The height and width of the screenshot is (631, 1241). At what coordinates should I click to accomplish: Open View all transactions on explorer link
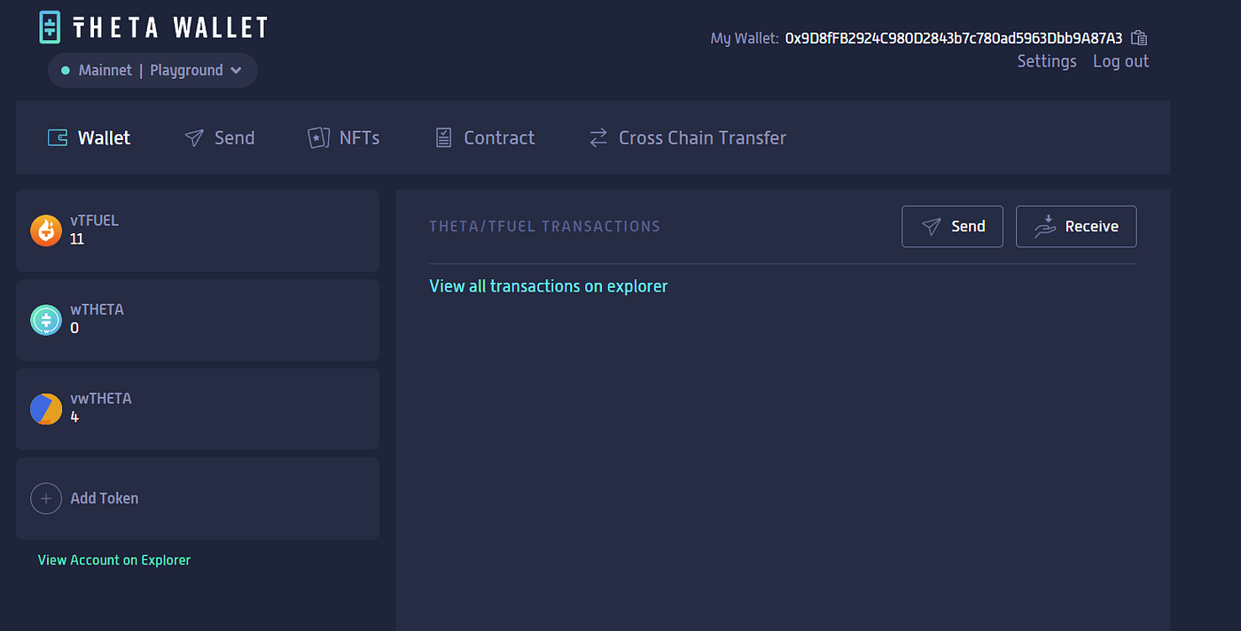pyautogui.click(x=549, y=286)
